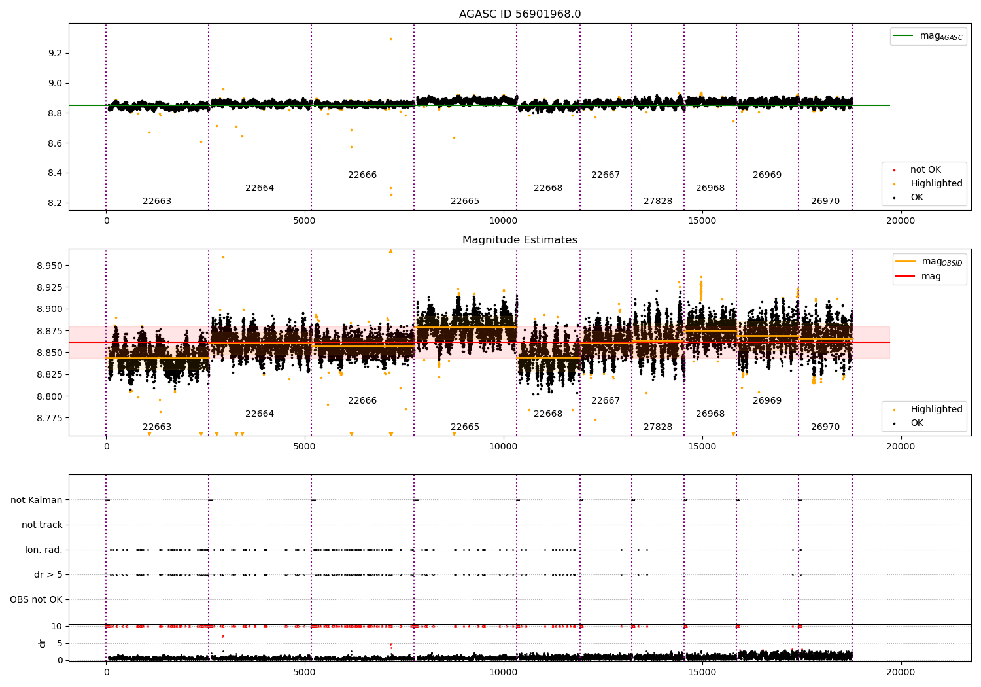
Task: Select obsid label 22664 in the top plot
Action: (260, 188)
